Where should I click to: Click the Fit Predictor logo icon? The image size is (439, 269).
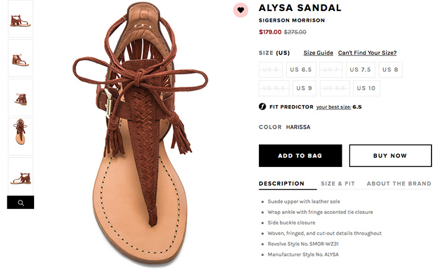coord(263,106)
